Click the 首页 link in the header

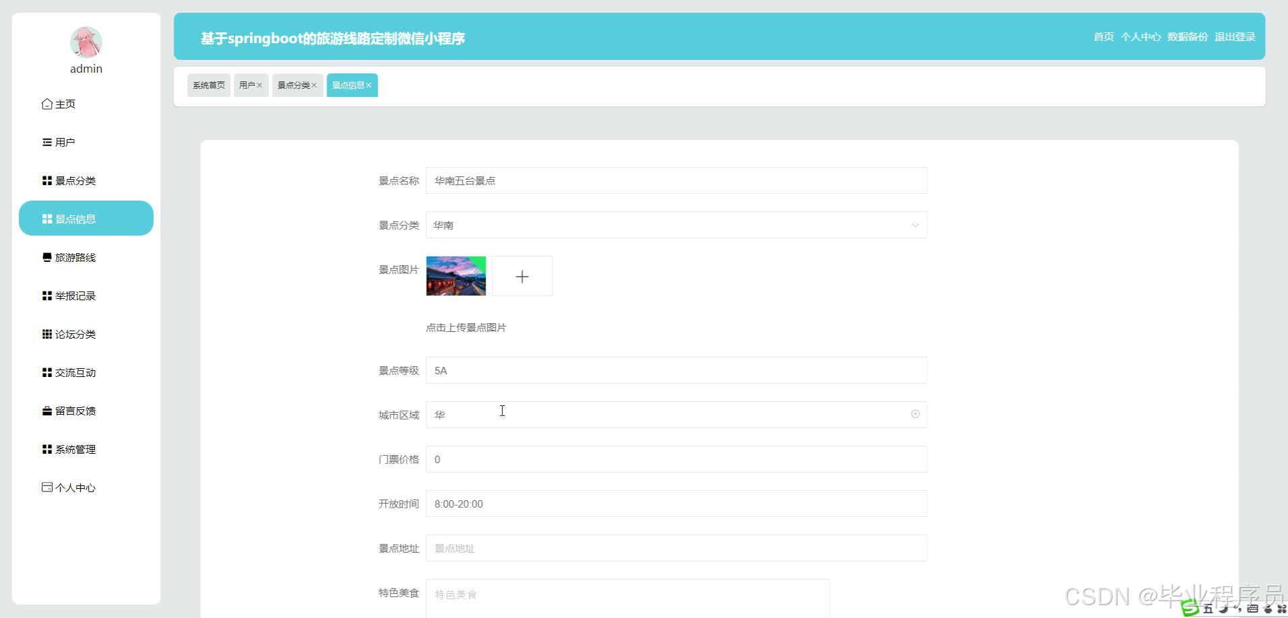[1103, 36]
